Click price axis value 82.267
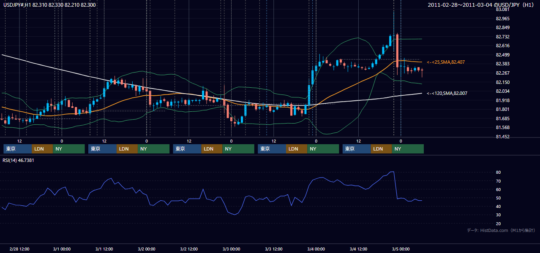This screenshot has width=540, height=253. point(502,73)
